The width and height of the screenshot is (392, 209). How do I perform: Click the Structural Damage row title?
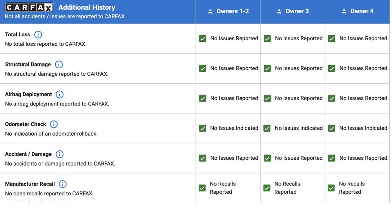pos(28,64)
